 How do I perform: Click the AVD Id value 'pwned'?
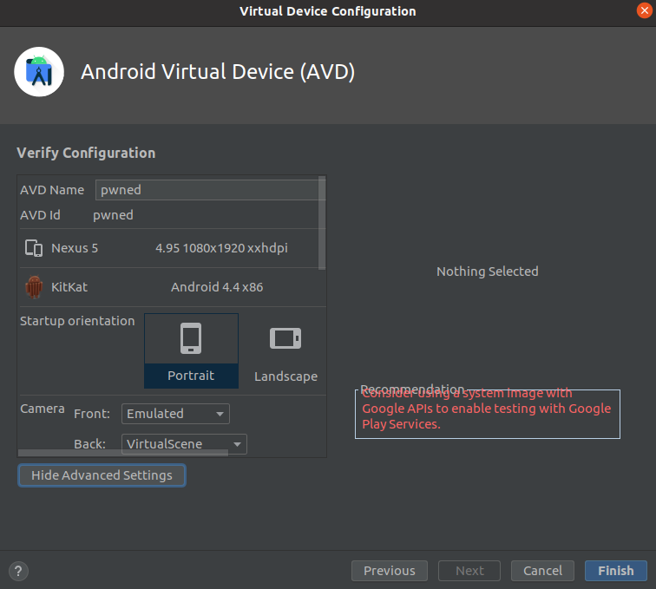(x=113, y=215)
